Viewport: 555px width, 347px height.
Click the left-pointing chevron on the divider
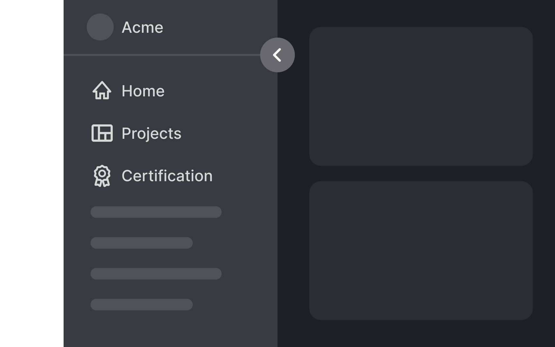coord(277,55)
